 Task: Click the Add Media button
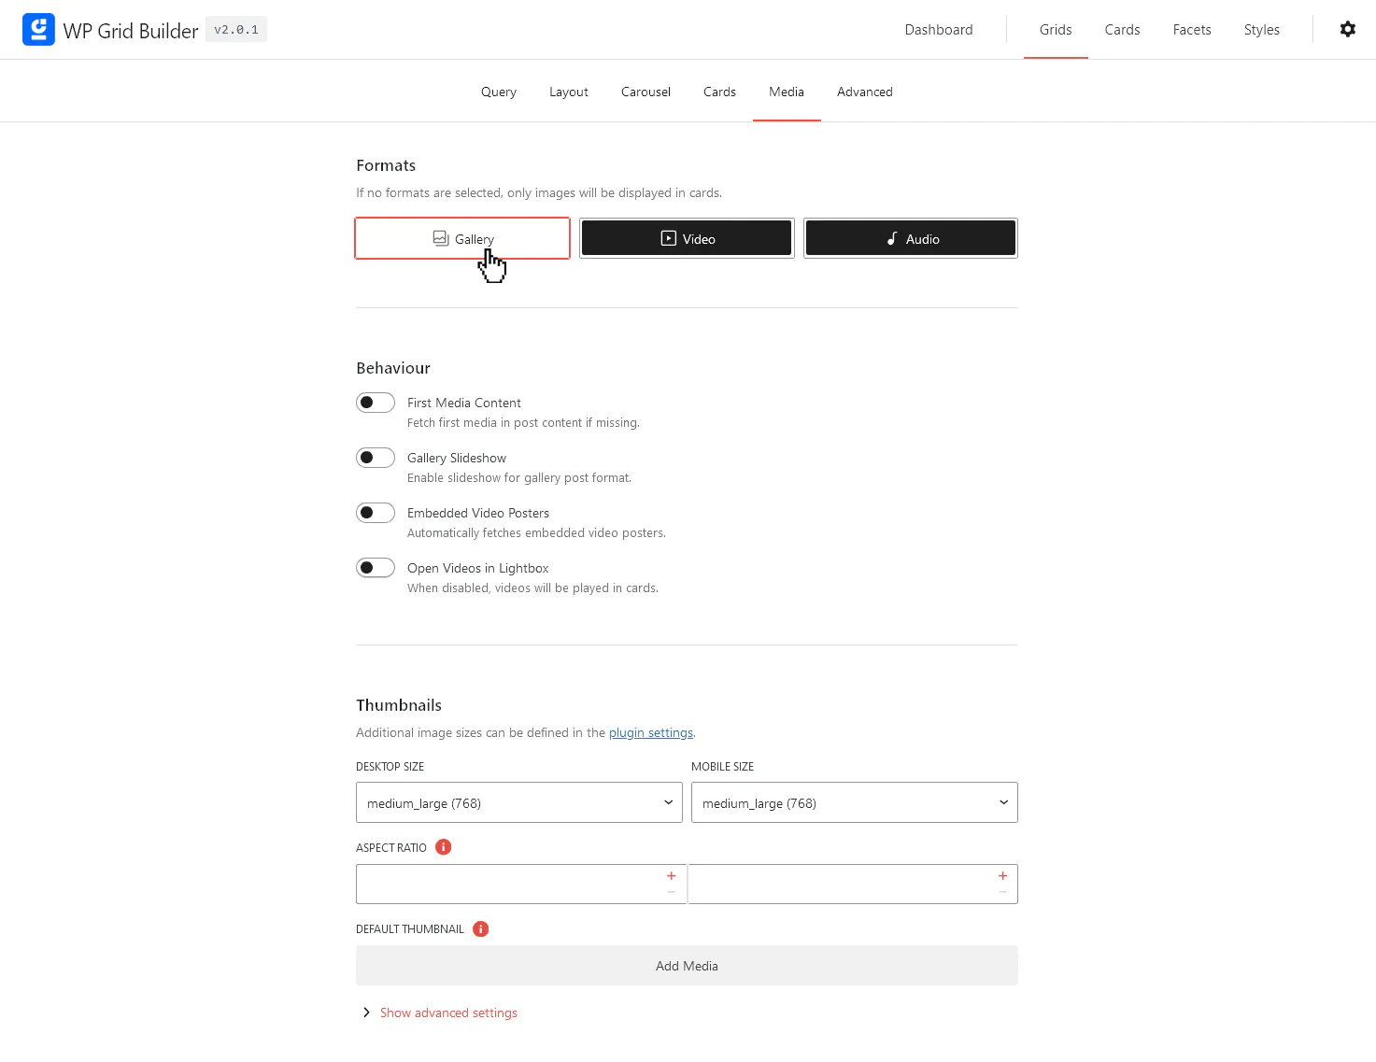[687, 965]
